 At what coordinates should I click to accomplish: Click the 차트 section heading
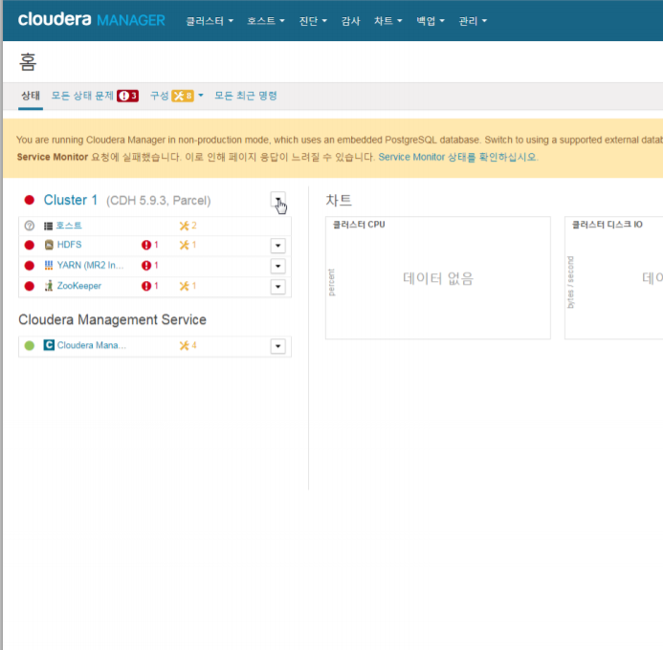339,200
